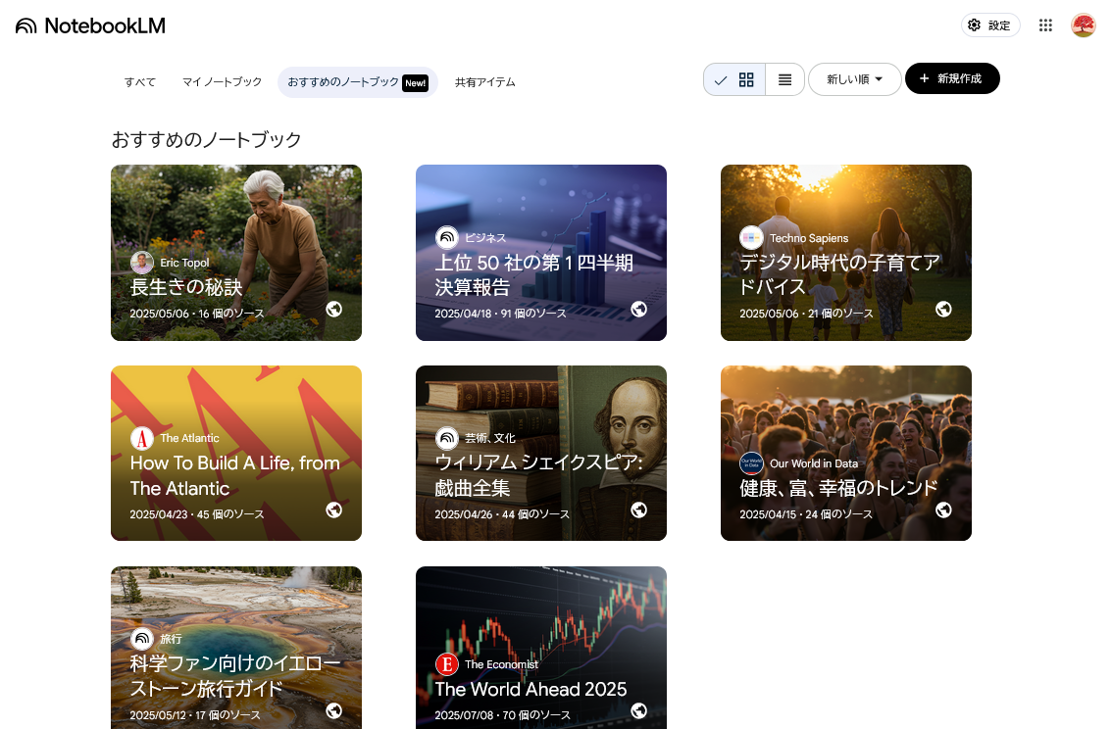Expand the 新しい順 sort dropdown

tap(854, 79)
